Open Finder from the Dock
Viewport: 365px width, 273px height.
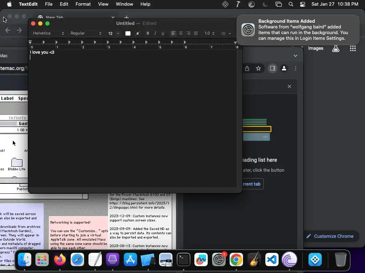click(x=25, y=259)
